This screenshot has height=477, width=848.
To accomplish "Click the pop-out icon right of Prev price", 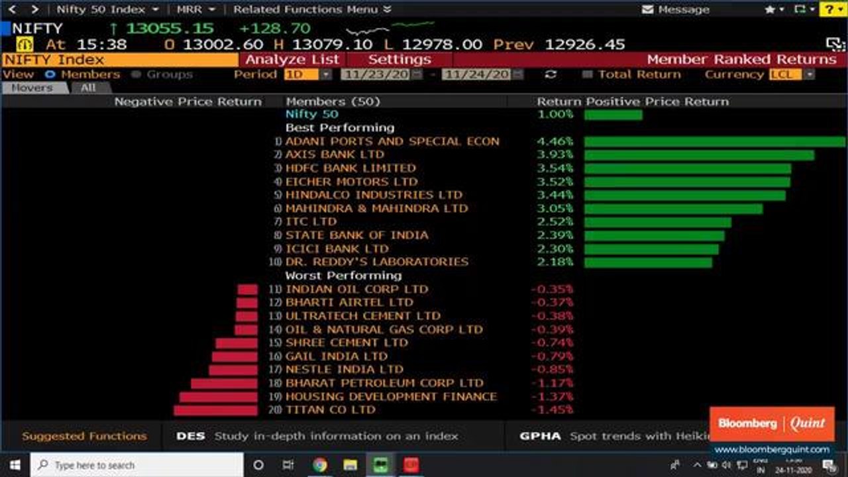I will point(836,44).
